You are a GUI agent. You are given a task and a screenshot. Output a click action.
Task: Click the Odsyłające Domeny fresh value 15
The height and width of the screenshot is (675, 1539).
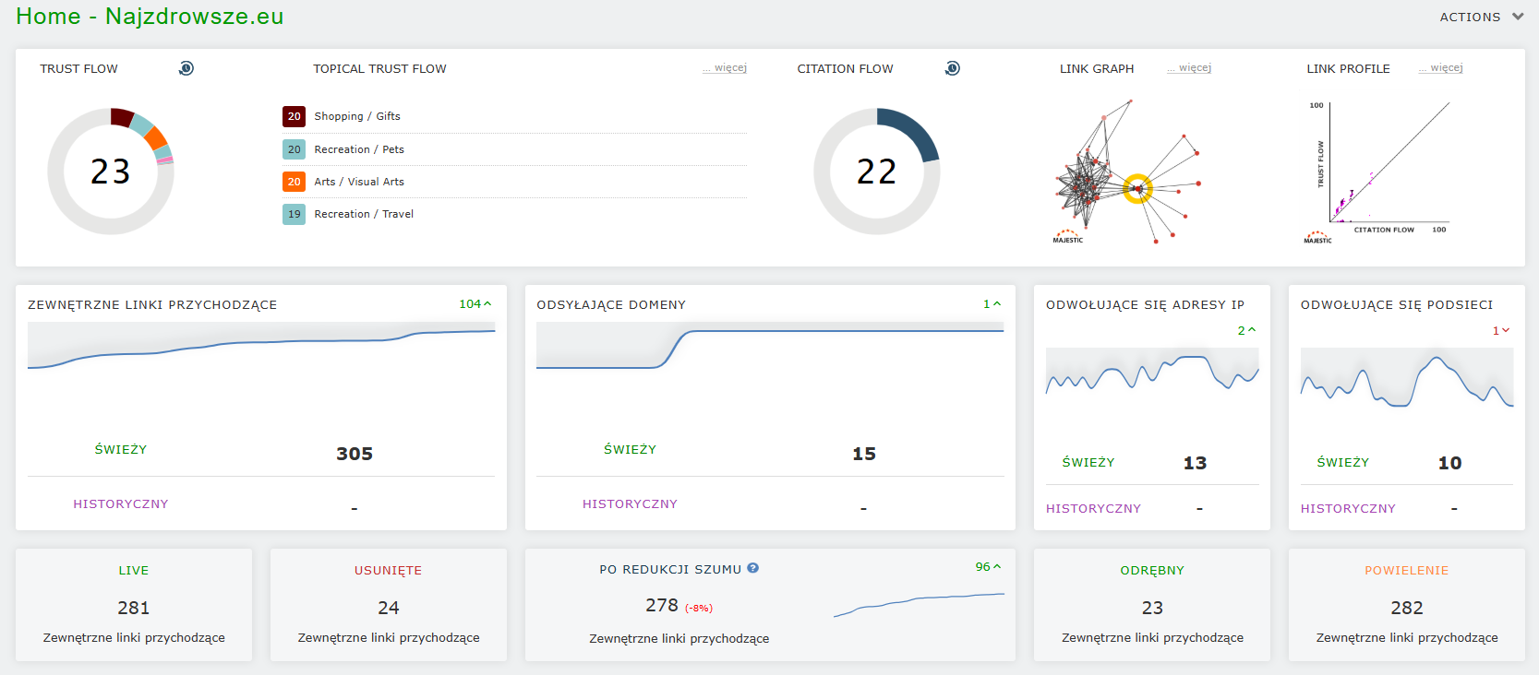click(x=863, y=454)
